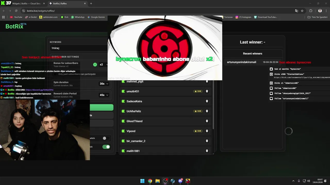Open WhatsApp bookmark
This screenshot has width=330, height=185.
click(78, 17)
